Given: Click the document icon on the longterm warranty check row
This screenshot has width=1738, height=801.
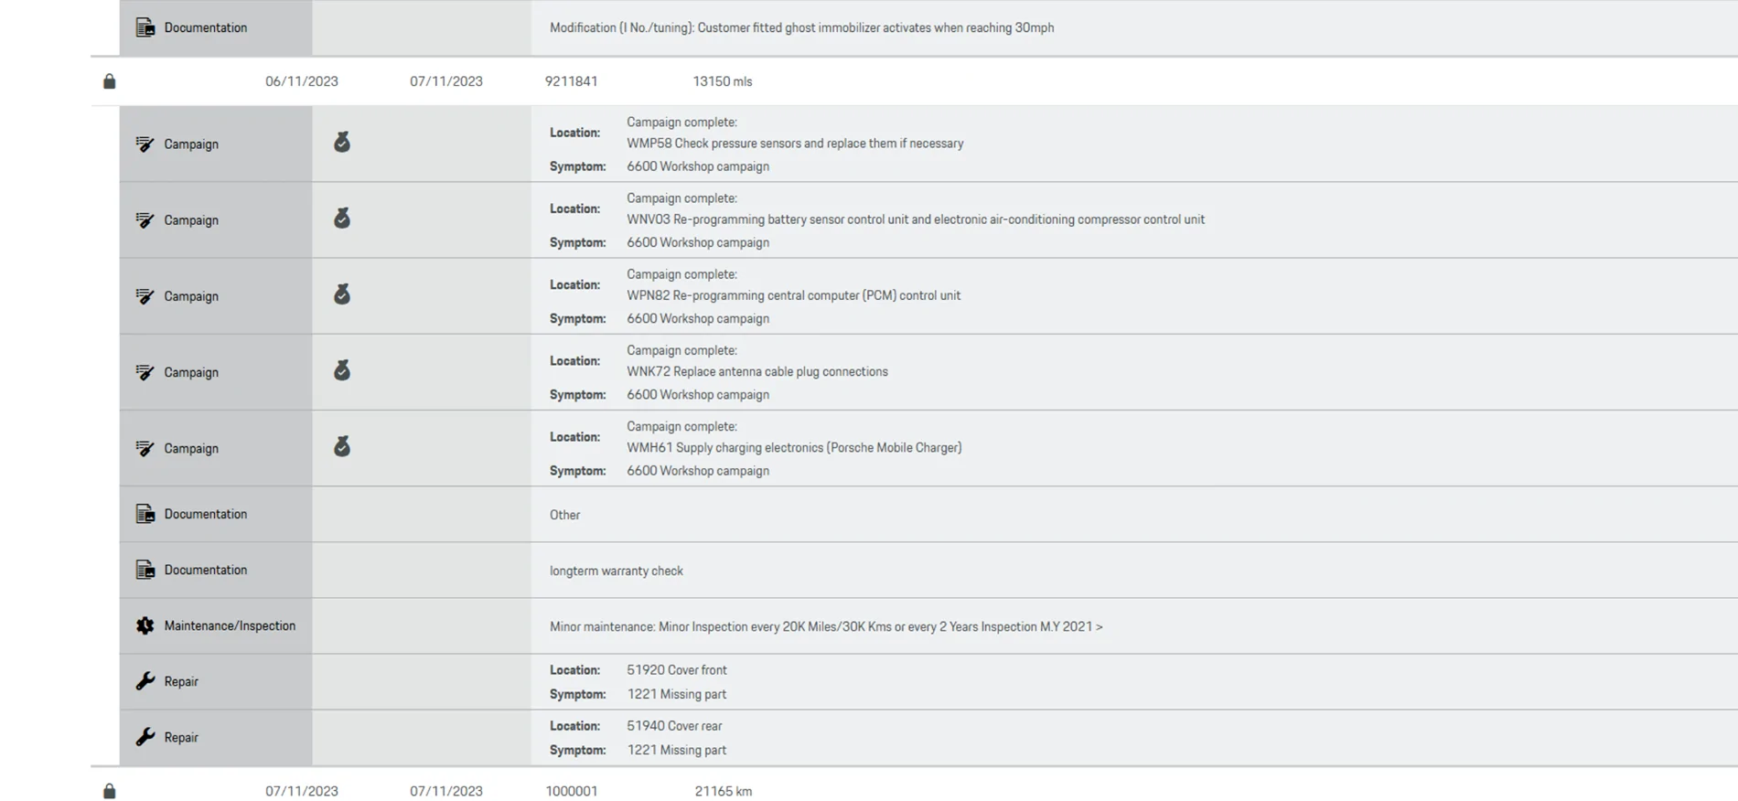Looking at the screenshot, I should 145,570.
